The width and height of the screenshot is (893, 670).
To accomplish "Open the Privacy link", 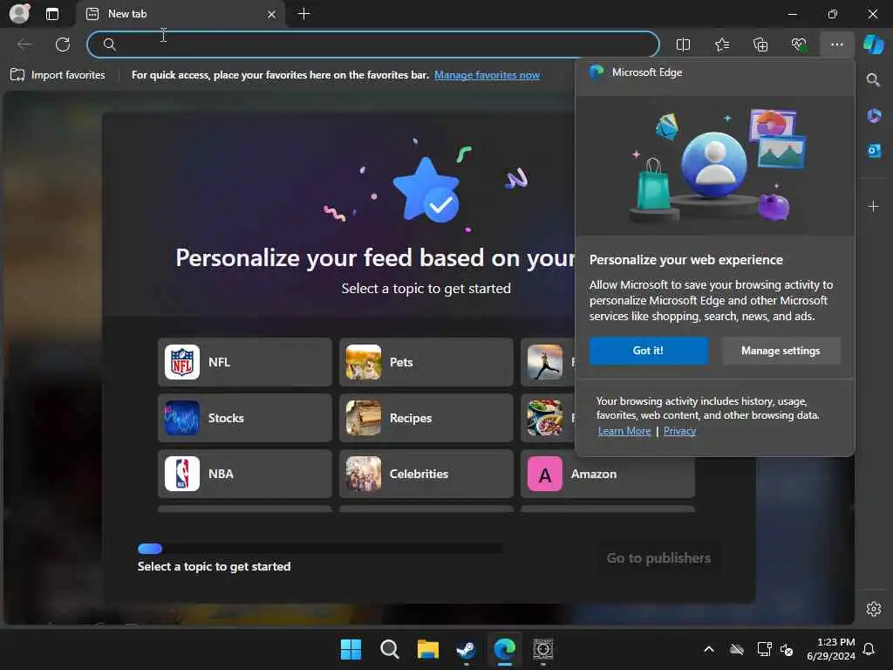I will coord(679,431).
